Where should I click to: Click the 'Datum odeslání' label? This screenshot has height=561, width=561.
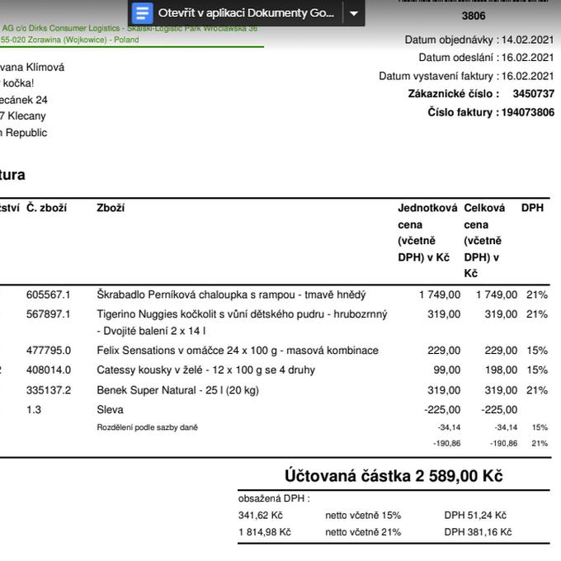point(456,58)
